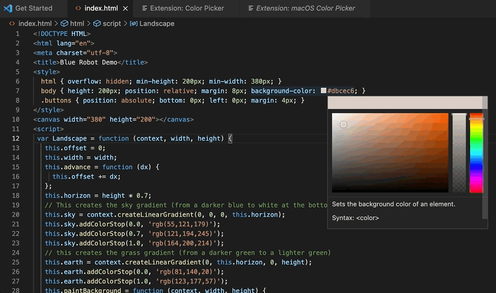Click the opacity slider strip in color picker

(459, 153)
